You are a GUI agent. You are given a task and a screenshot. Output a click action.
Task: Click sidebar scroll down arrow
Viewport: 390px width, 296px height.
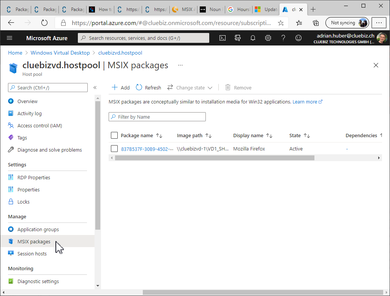pyautogui.click(x=98, y=285)
